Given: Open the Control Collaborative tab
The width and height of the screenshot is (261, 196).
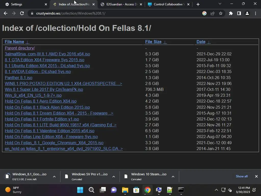Looking at the screenshot, I should tap(168, 4).
